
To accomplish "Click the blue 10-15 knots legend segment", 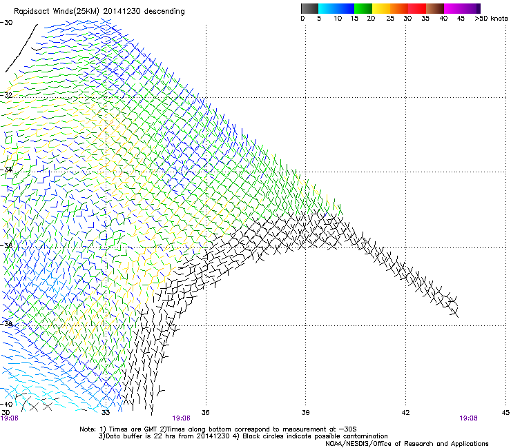I will pyautogui.click(x=345, y=8).
